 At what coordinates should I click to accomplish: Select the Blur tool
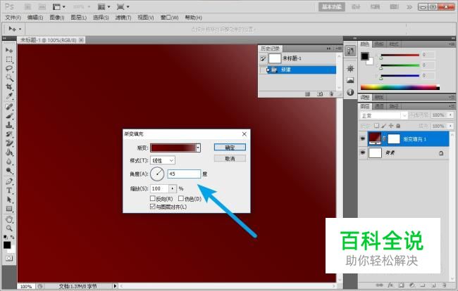pos(9,162)
